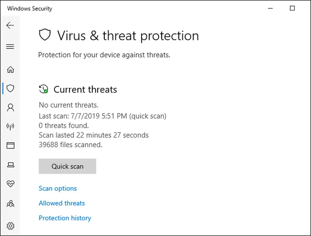Open Protection history link

[65, 218]
